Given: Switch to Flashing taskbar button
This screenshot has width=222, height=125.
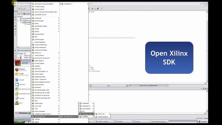Looking at the screenshot, I should coord(141,122).
